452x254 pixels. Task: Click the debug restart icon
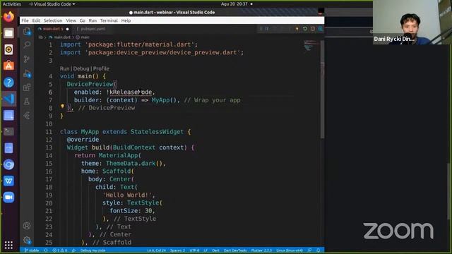coord(305,28)
